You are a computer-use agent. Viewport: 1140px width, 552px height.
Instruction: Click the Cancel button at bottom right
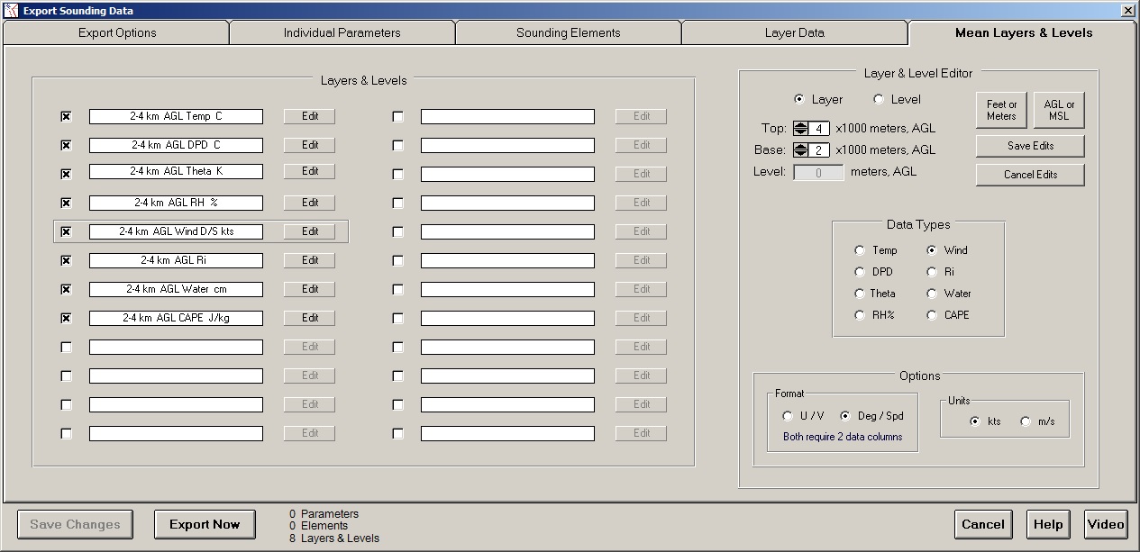(x=983, y=524)
